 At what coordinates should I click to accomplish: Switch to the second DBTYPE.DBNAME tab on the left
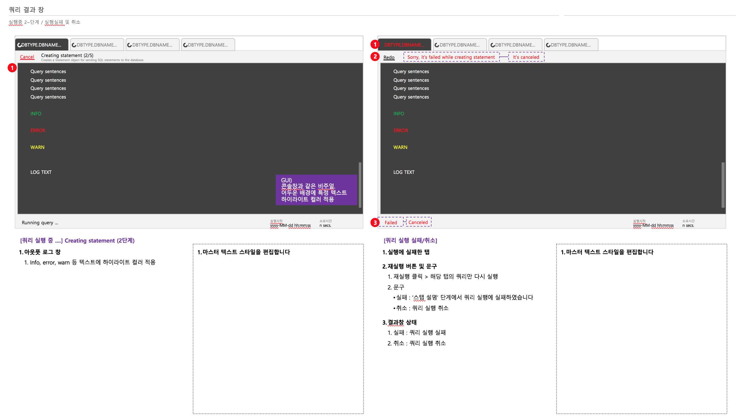click(97, 45)
